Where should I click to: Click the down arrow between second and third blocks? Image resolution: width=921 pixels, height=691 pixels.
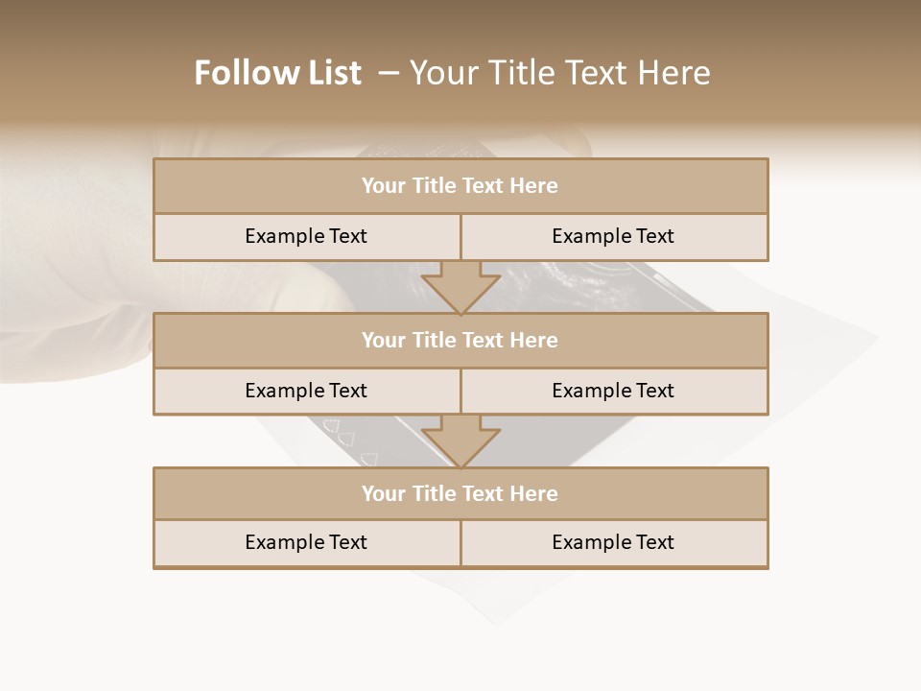(x=460, y=441)
